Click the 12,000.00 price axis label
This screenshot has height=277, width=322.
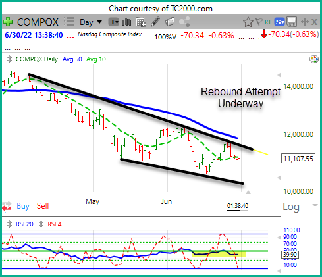pyautogui.click(x=298, y=134)
